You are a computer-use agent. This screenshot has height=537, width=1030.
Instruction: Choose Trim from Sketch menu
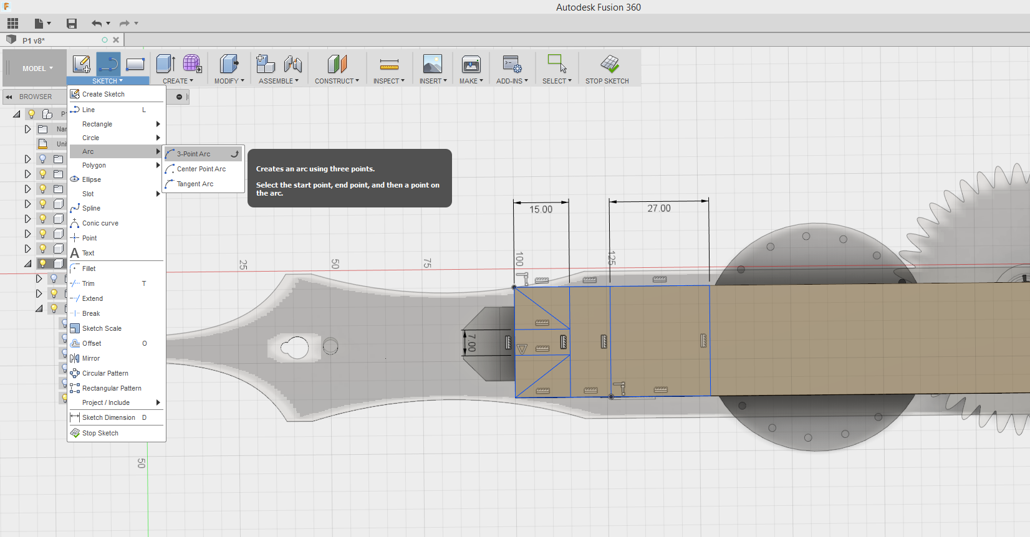pos(117,283)
